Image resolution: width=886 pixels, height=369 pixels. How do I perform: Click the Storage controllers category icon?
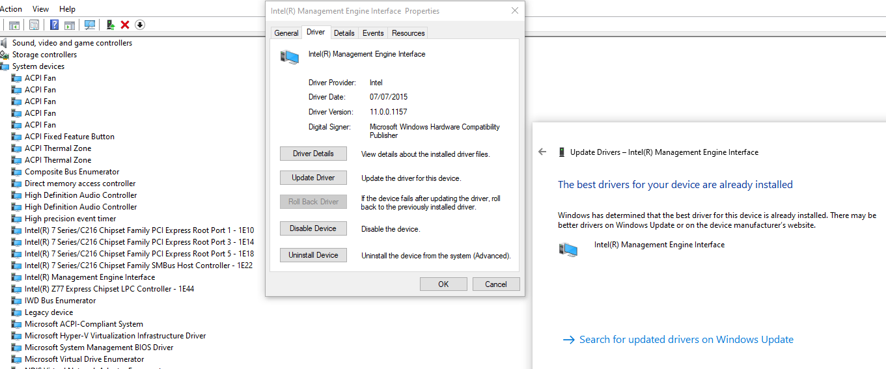click(5, 55)
